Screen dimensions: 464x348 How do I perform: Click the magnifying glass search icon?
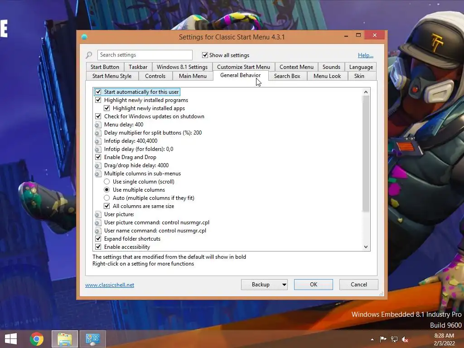pos(89,55)
